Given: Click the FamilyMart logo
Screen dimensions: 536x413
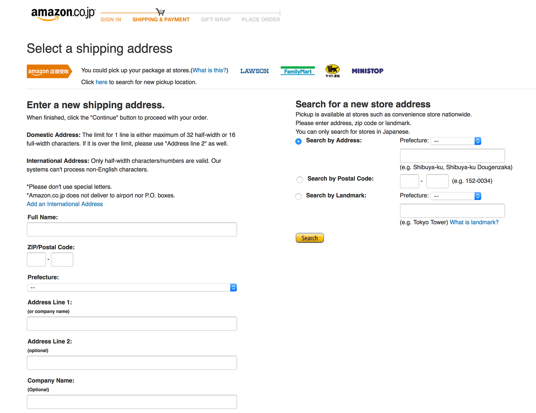Looking at the screenshot, I should click(x=297, y=71).
